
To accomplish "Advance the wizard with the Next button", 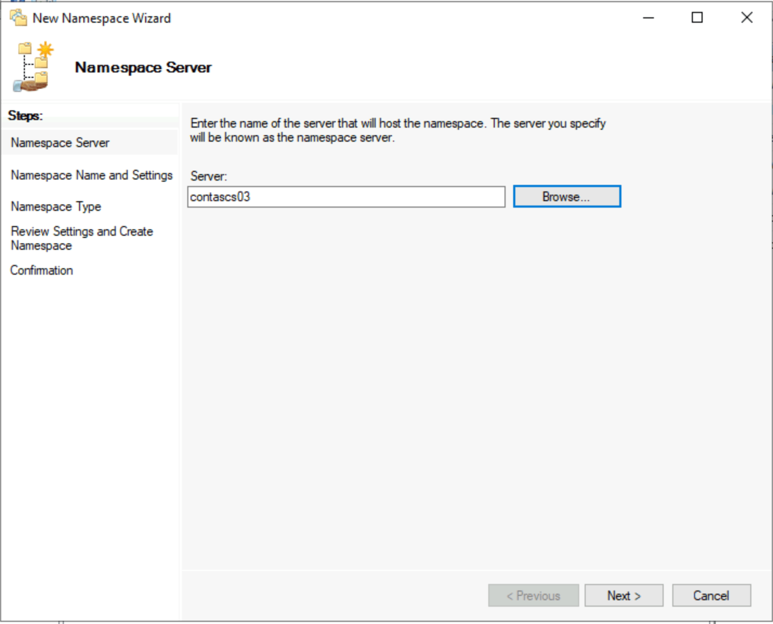I will coord(623,595).
